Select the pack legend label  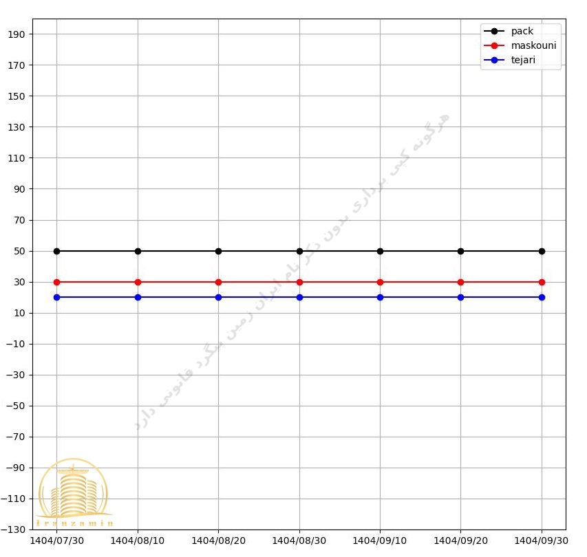[522, 31]
